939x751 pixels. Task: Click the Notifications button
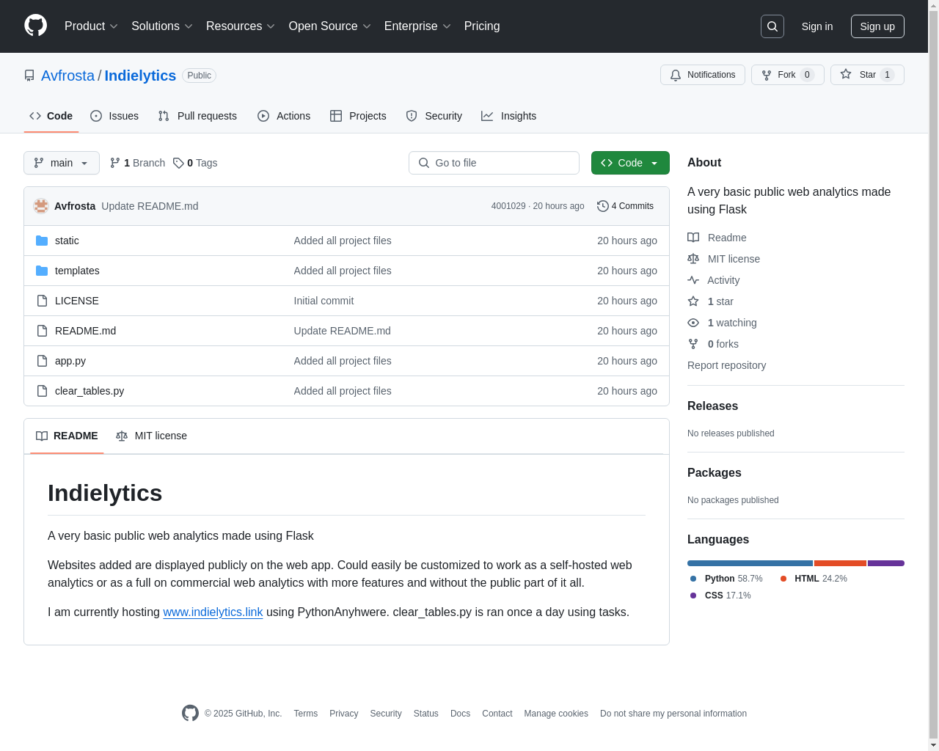tap(703, 75)
